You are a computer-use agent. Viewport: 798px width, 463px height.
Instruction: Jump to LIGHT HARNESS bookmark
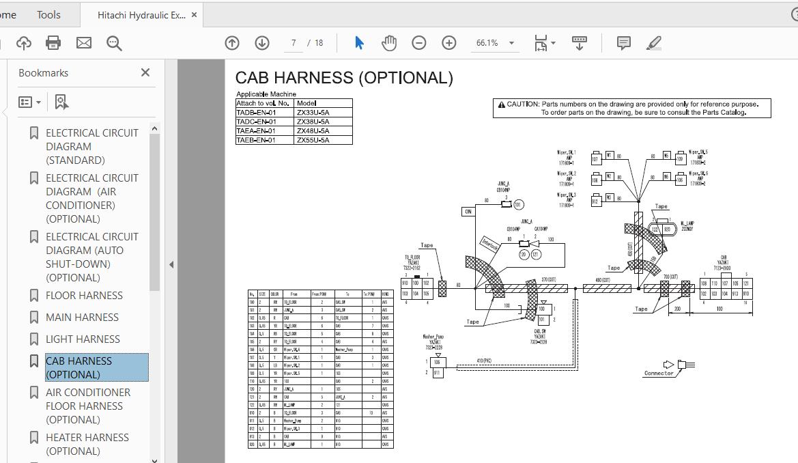[x=83, y=339]
